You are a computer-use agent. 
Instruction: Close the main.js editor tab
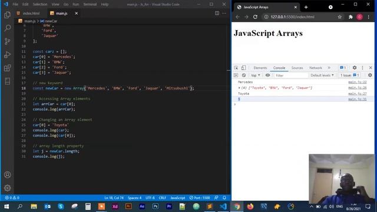(x=76, y=13)
